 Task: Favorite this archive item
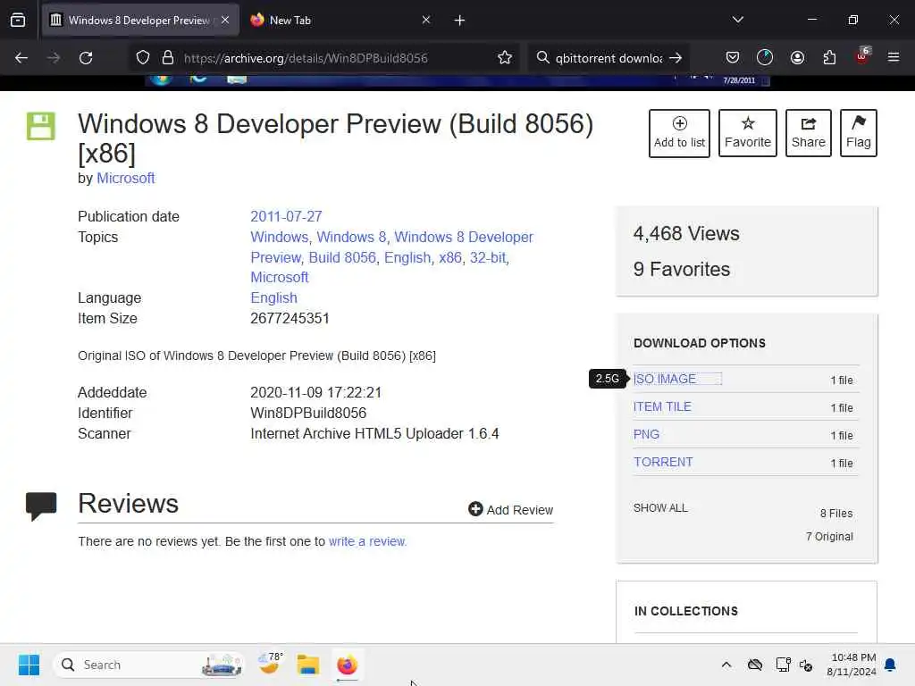(748, 133)
